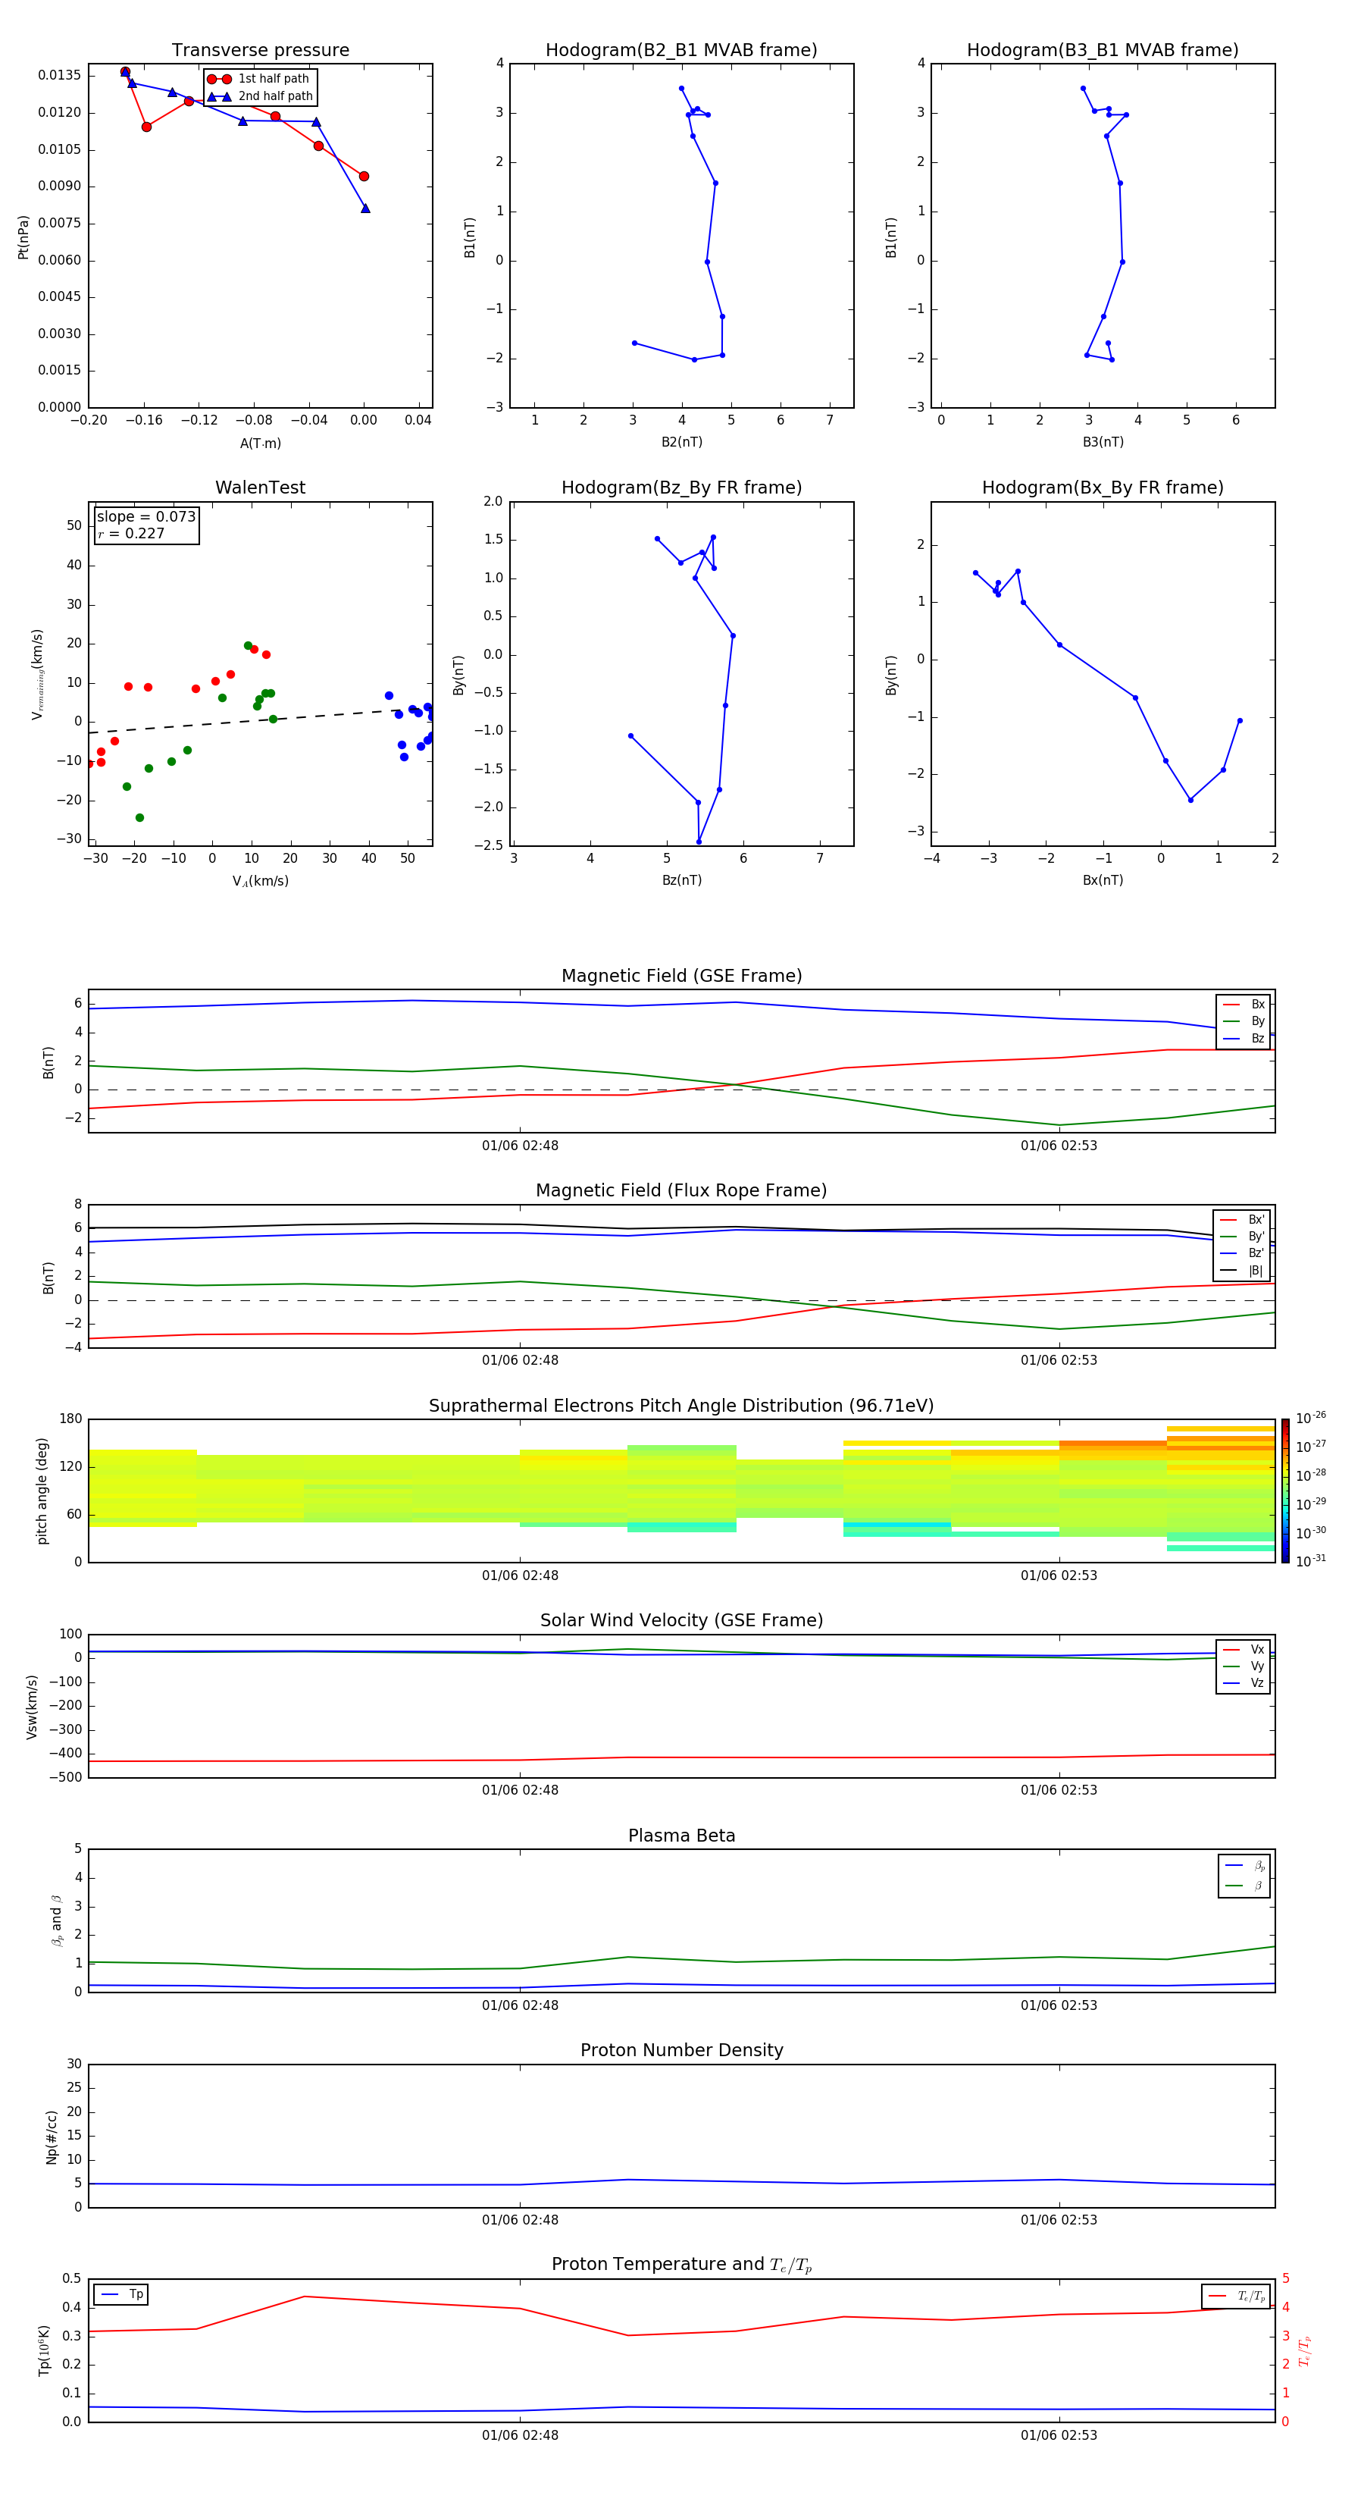Click the Vy legend entry in velocity panel
The image size is (1364, 2502).
pyautogui.click(x=1244, y=1666)
